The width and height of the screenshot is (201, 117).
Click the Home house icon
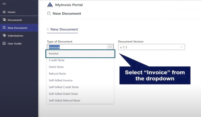point(4,12)
